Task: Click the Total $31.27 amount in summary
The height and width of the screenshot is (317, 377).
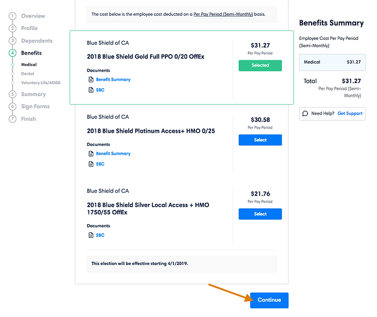Action: 351,81
